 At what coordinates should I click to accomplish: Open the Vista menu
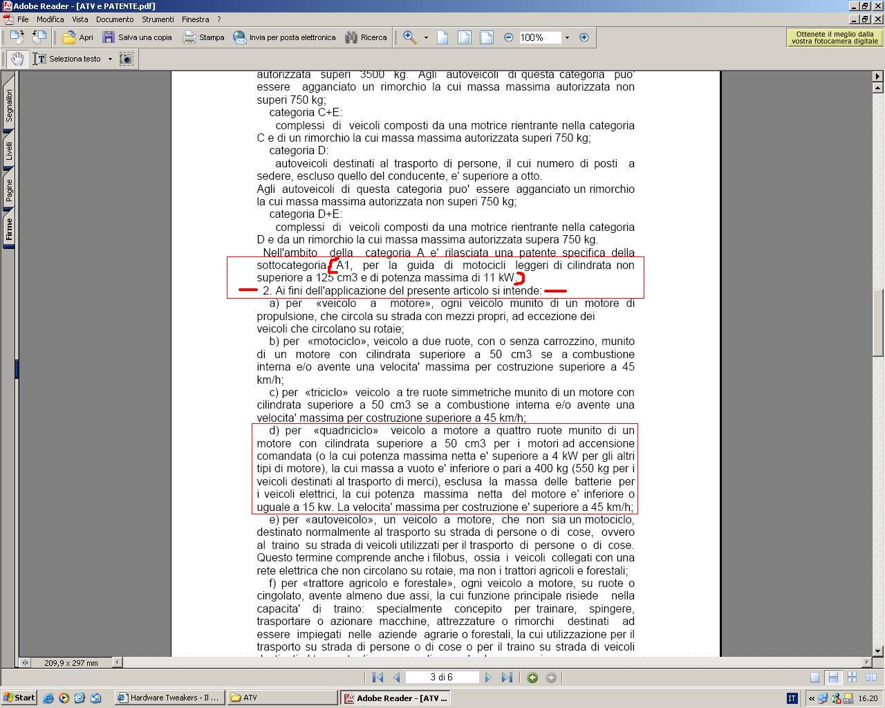tap(80, 19)
